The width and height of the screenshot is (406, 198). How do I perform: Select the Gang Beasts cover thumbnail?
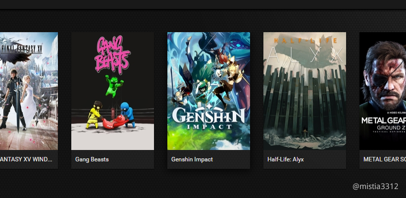pos(112,91)
